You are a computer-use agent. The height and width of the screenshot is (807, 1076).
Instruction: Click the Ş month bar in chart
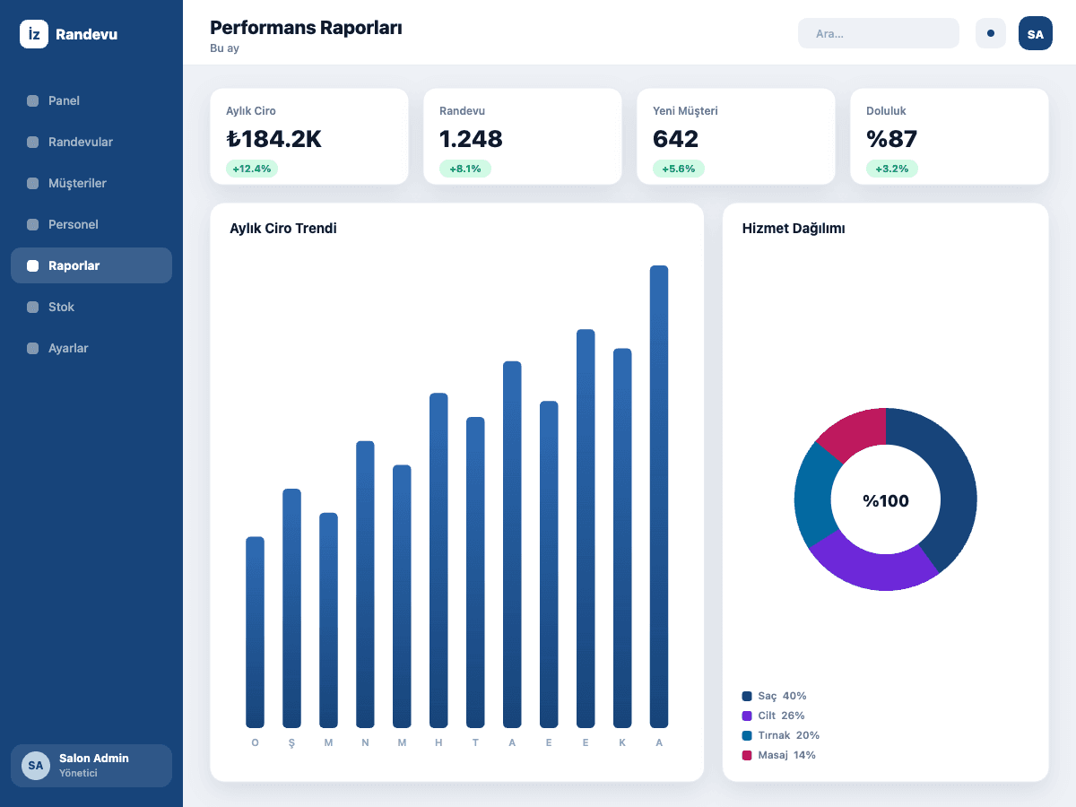[291, 608]
